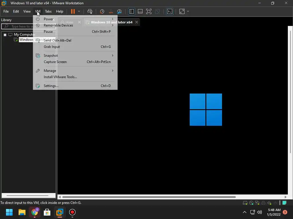
Task: Open the power options dropdown arrow
Action: [79, 11]
